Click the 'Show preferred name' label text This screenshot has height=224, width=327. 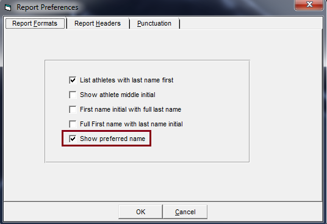[x=113, y=139]
